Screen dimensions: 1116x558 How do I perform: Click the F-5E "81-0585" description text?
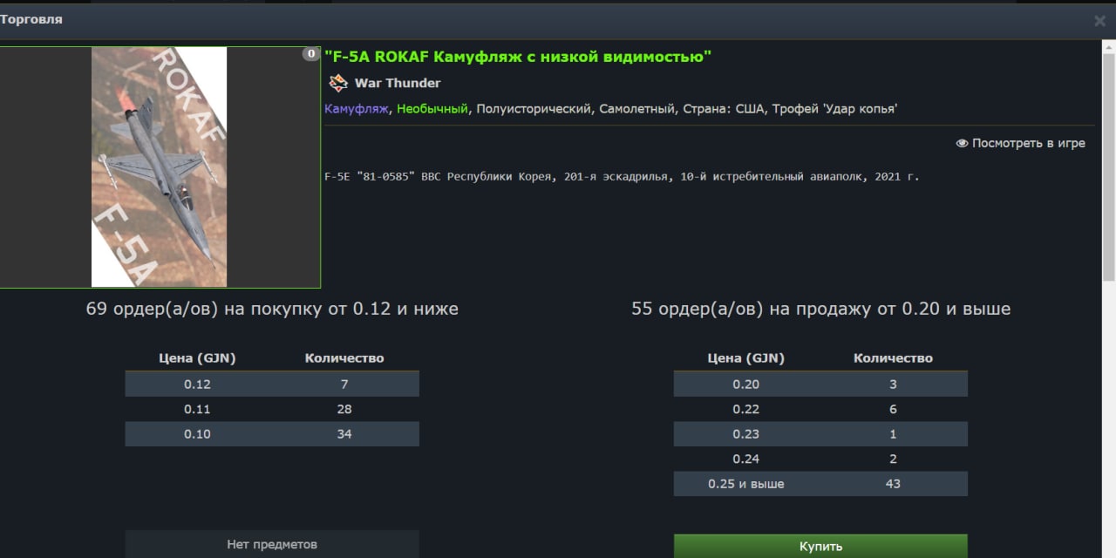(x=622, y=176)
